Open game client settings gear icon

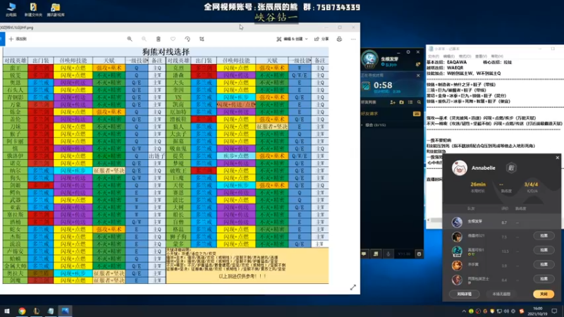[x=408, y=52]
